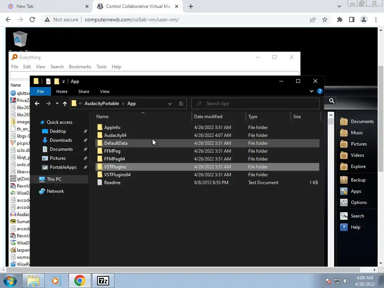384x288 pixels.
Task: Open the View ribbon tab
Action: [105, 91]
